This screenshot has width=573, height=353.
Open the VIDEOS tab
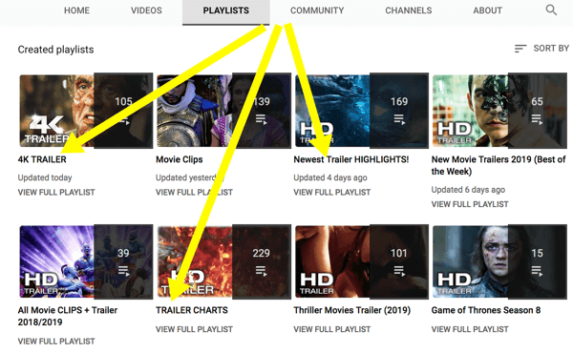coord(146,10)
